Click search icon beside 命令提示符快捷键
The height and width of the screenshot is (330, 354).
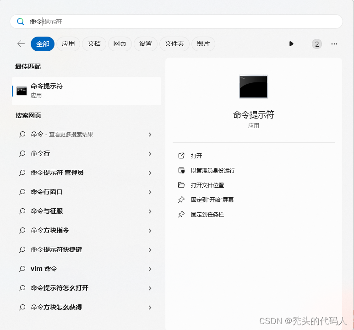[22, 250]
